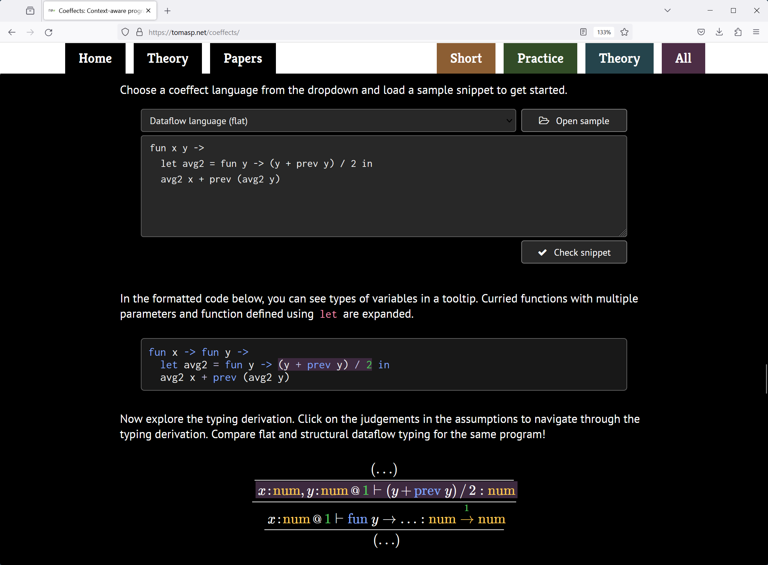Toggle reader view icon in address bar

click(583, 32)
